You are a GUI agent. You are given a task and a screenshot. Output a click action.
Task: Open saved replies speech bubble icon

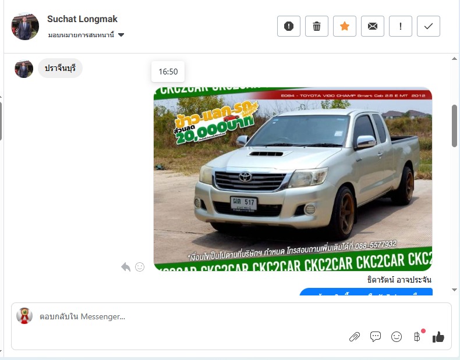point(376,337)
